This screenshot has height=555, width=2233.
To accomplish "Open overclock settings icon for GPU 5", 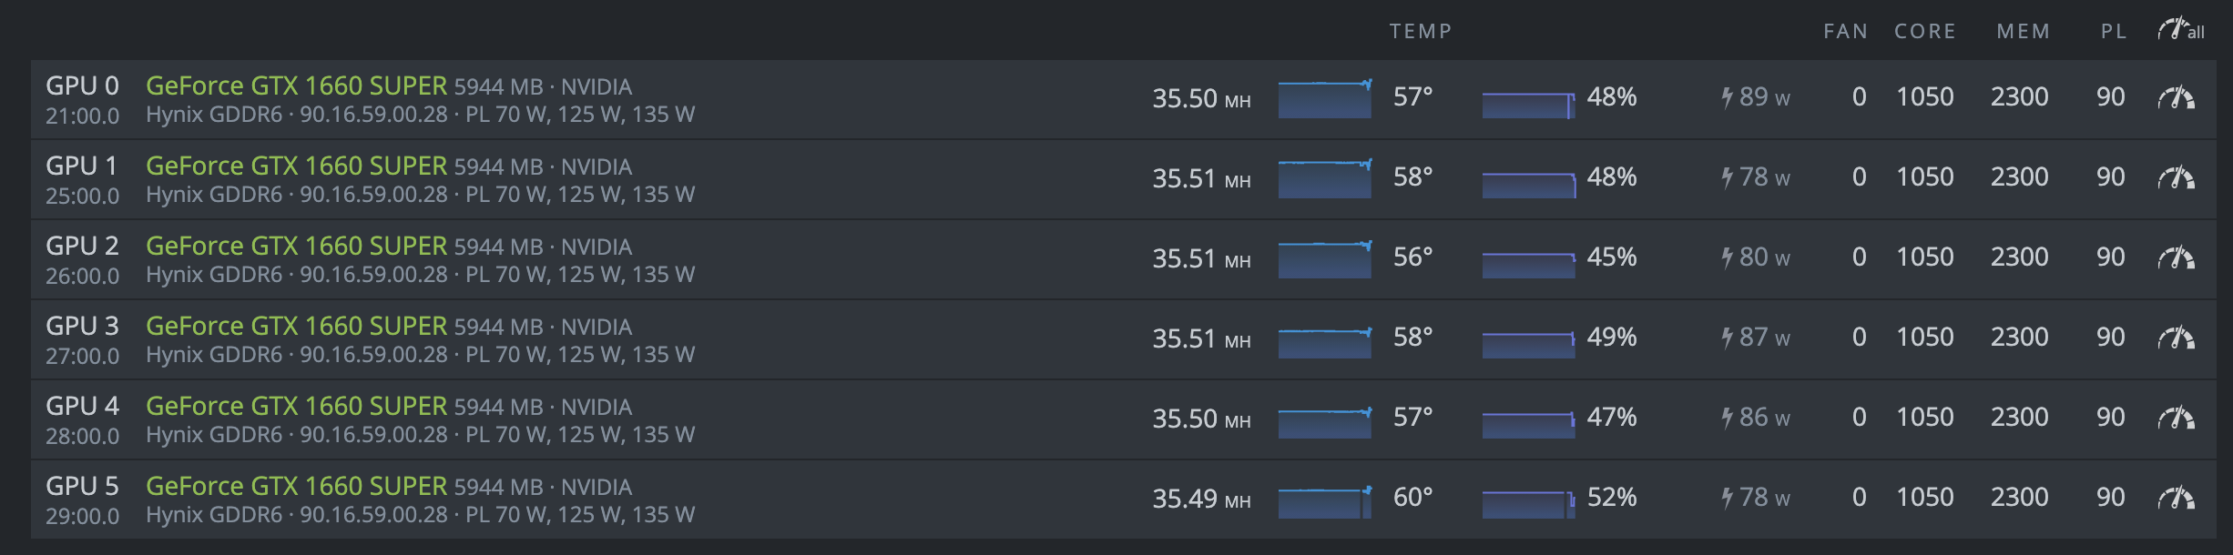I will 2177,498.
